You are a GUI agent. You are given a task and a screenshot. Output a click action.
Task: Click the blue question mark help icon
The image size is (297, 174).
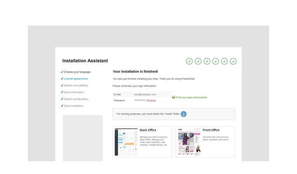(184, 114)
